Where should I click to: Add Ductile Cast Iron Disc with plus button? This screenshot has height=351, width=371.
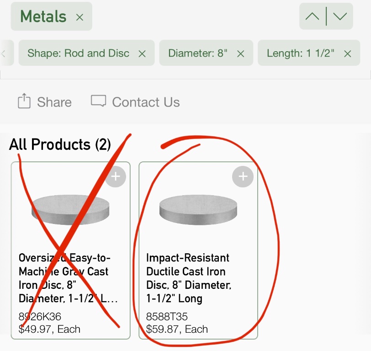click(x=243, y=177)
